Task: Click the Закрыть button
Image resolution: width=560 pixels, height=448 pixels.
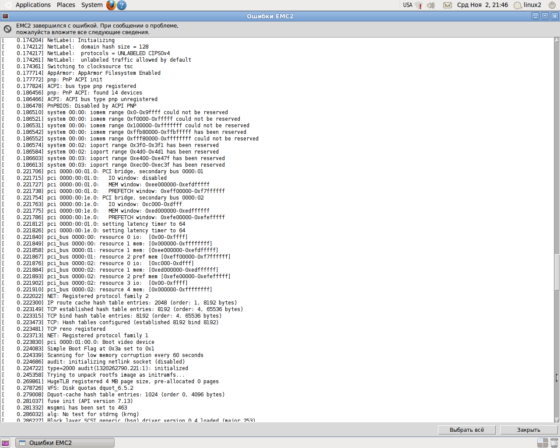Action: point(528,430)
